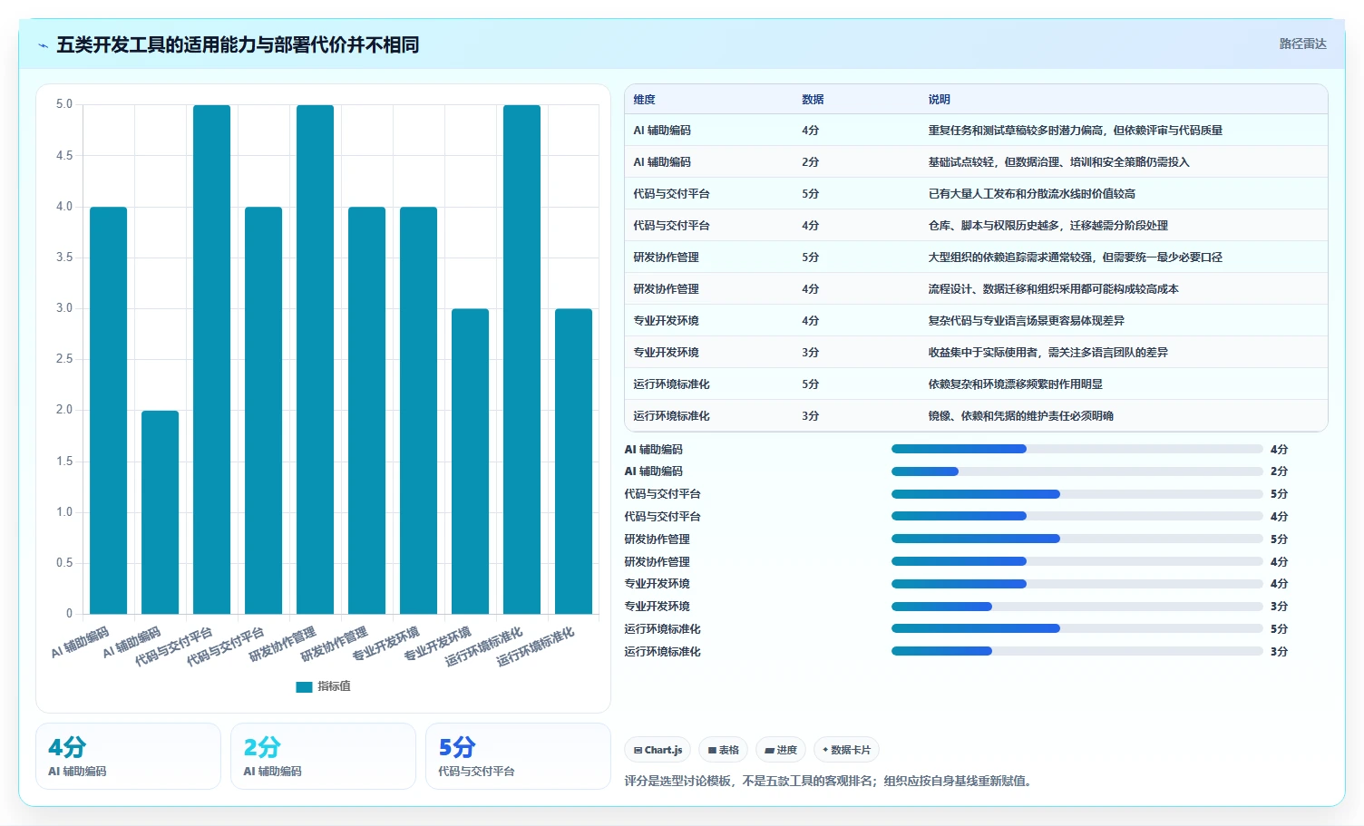This screenshot has height=826, width=1364.
Task: Click the 研发协作管理 progress bar at 5分
Action: (x=1077, y=539)
